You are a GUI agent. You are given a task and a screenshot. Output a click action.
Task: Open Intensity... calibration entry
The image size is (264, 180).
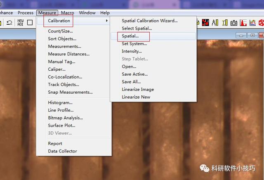153,51
